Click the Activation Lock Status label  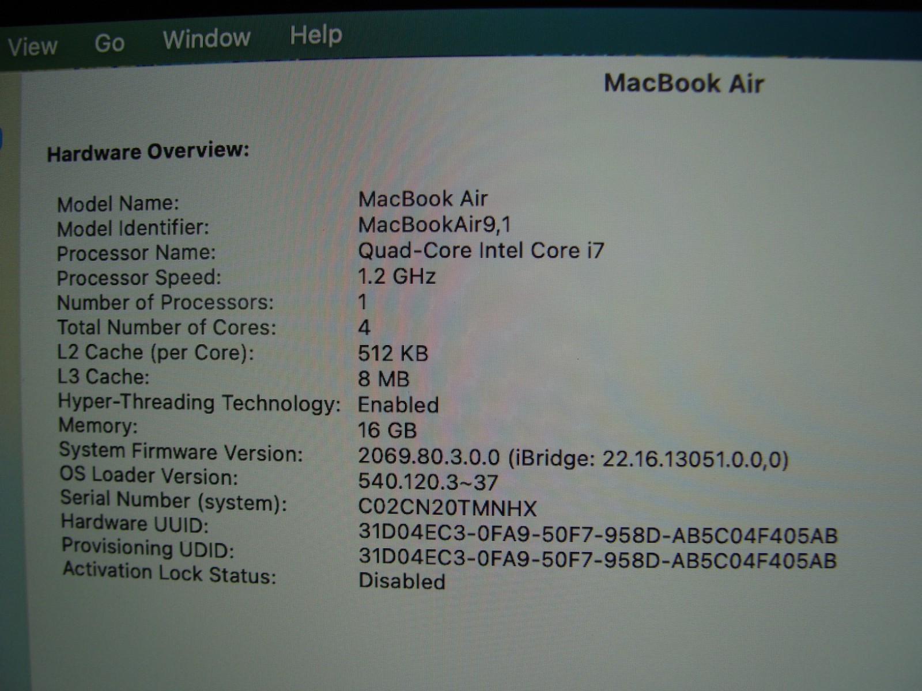click(169, 573)
